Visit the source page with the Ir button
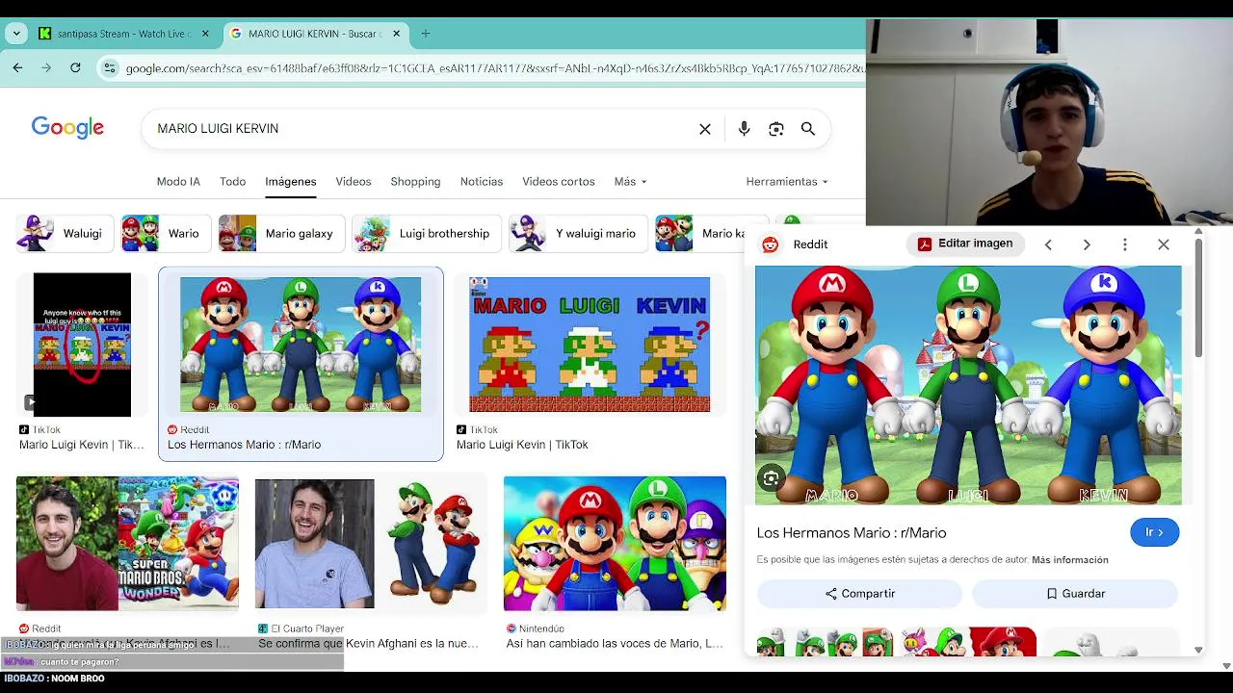The image size is (1233, 693). tap(1154, 532)
